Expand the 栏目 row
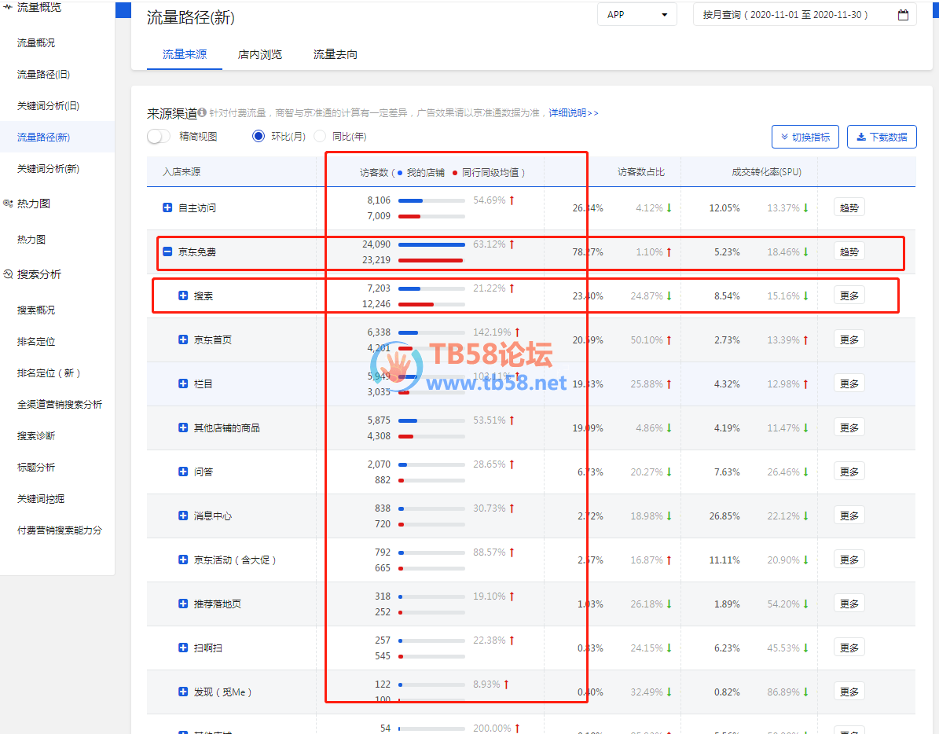This screenshot has width=939, height=734. [x=183, y=384]
